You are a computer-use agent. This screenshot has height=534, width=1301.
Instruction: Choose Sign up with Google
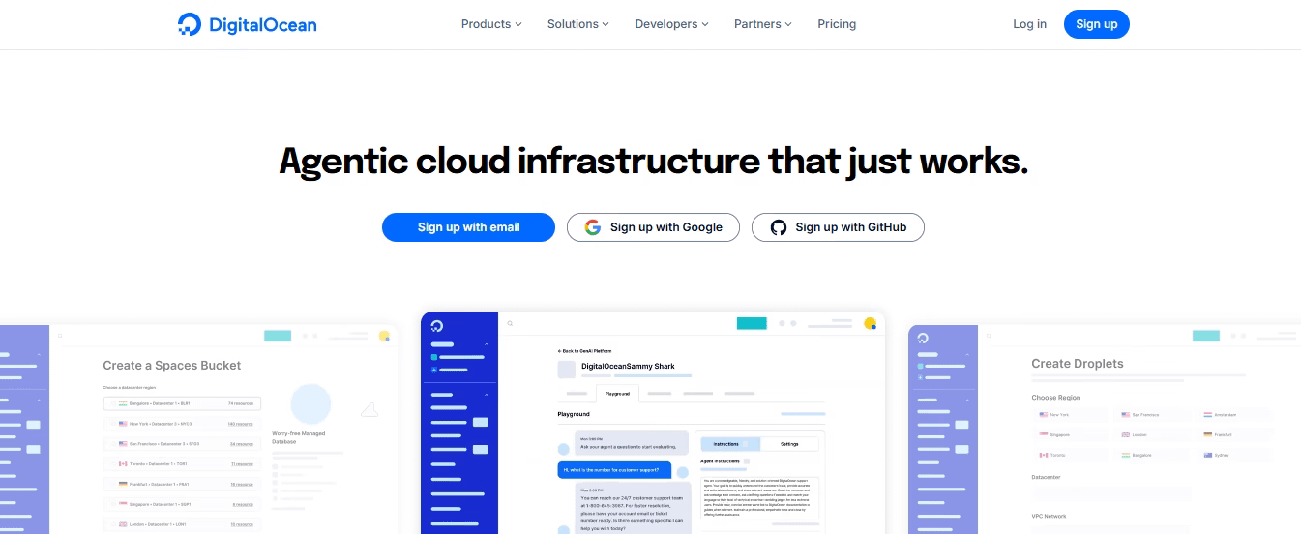click(653, 227)
